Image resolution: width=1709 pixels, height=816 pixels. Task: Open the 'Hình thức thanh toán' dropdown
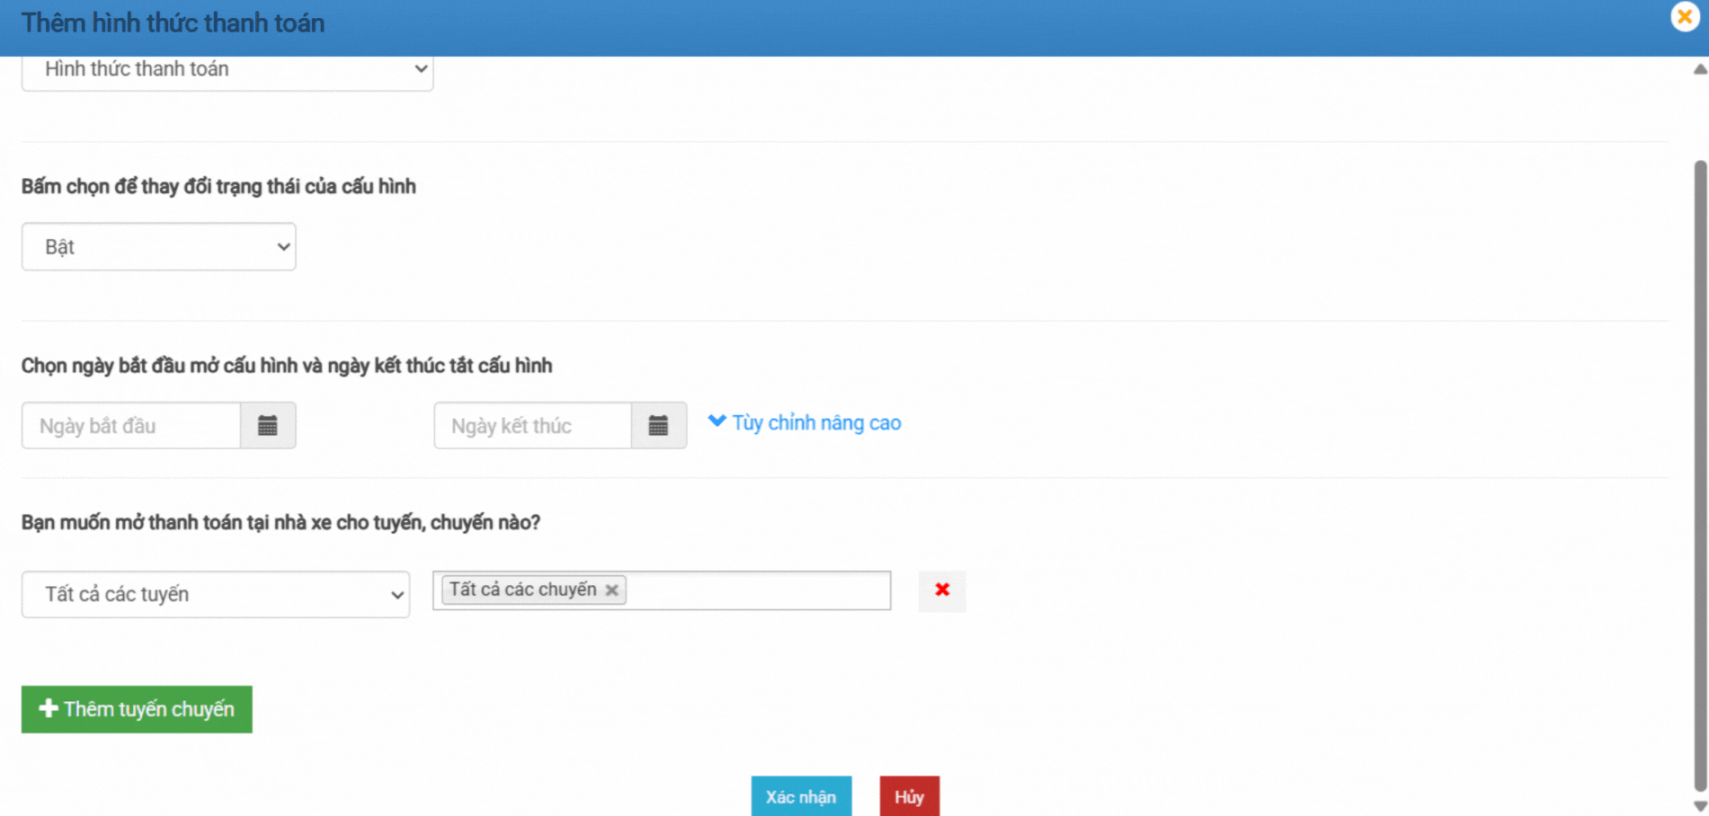[x=227, y=70]
